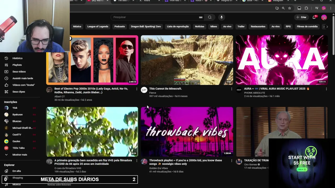The image size is (335, 188).
Task: Bookmark this page with the star icon
Action: 289,8
